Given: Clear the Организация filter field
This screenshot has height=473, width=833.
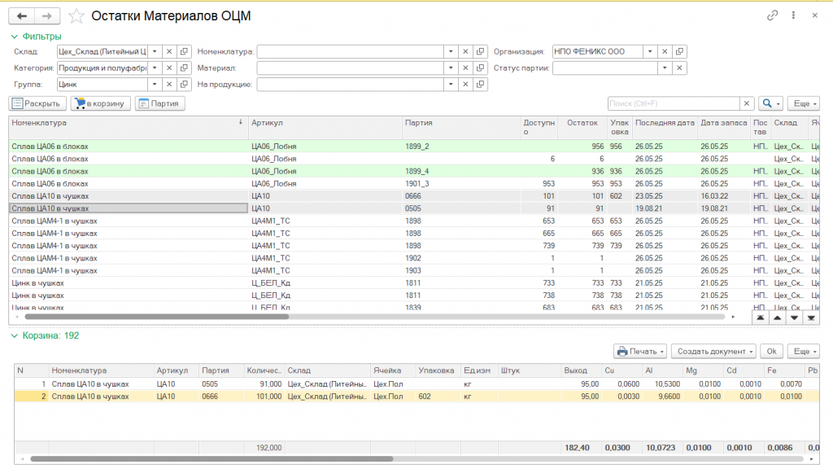Looking at the screenshot, I should tap(665, 51).
